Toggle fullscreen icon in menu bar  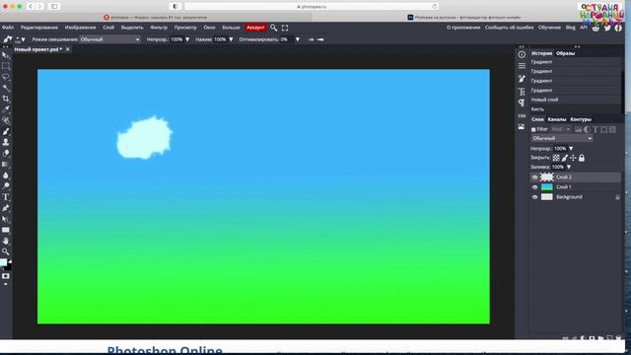tap(285, 28)
